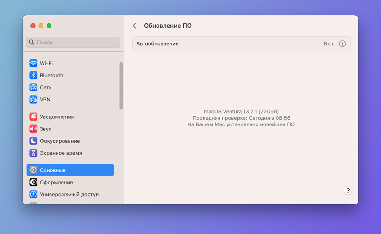Click the speaker icon for Звук
The height and width of the screenshot is (234, 381).
(x=33, y=129)
